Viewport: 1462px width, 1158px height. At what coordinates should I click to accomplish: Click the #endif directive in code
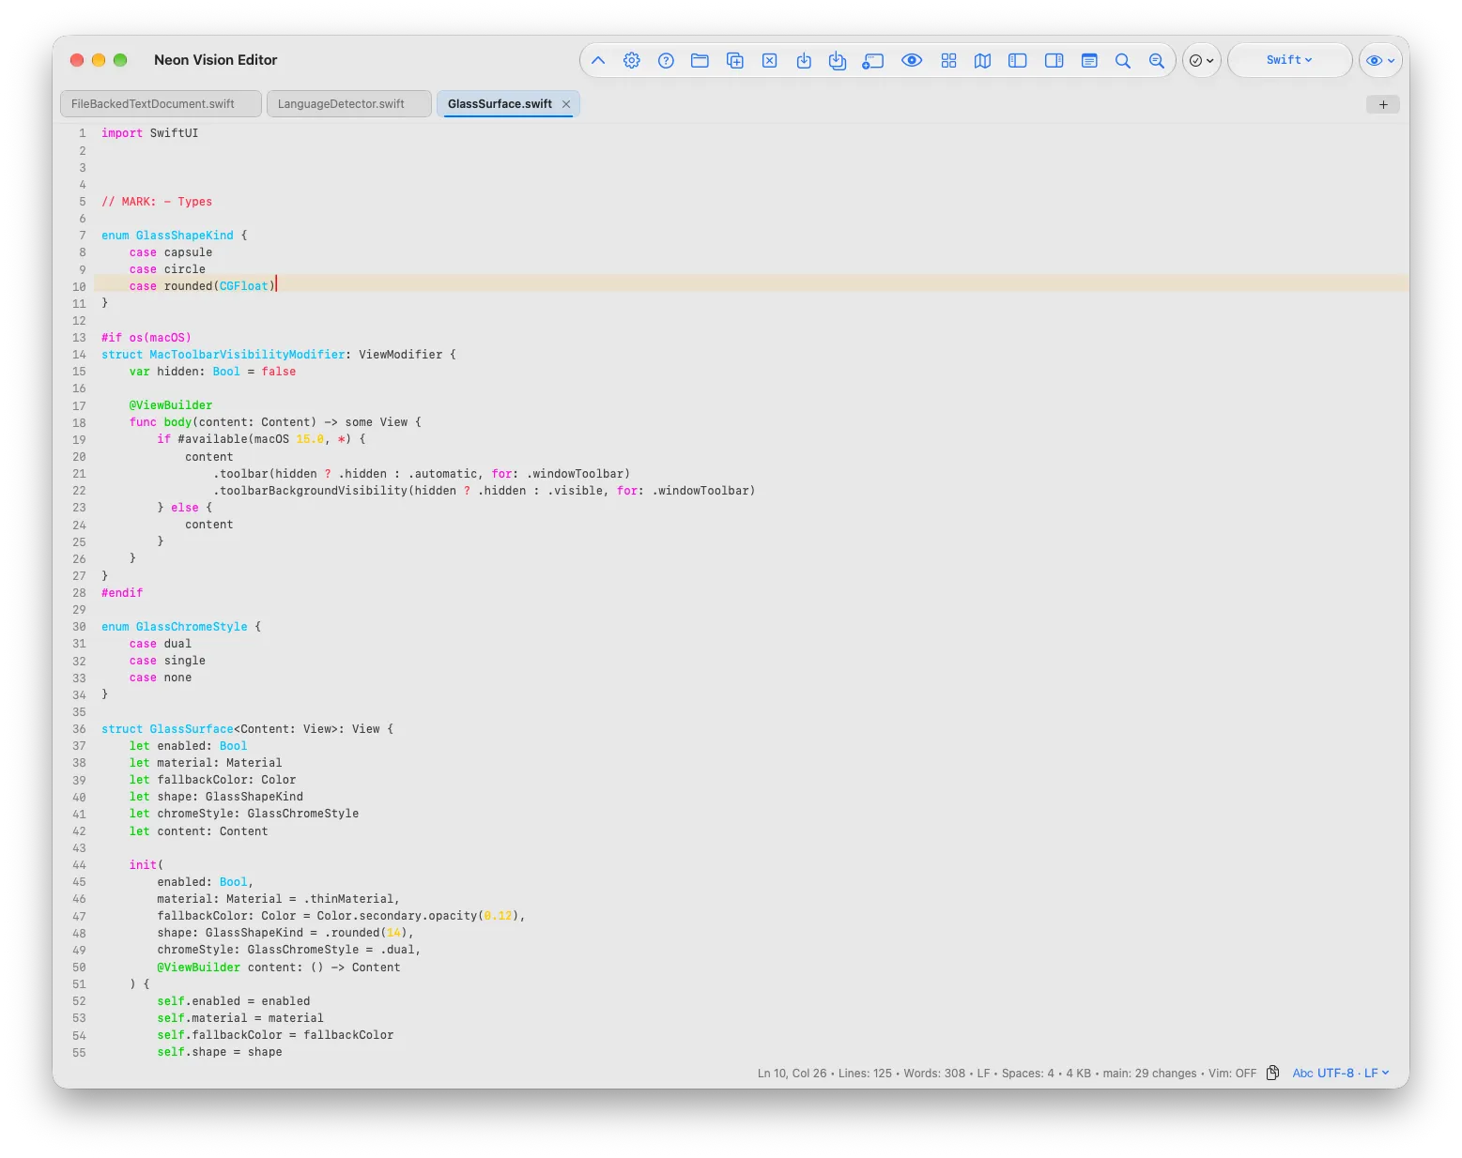(122, 593)
